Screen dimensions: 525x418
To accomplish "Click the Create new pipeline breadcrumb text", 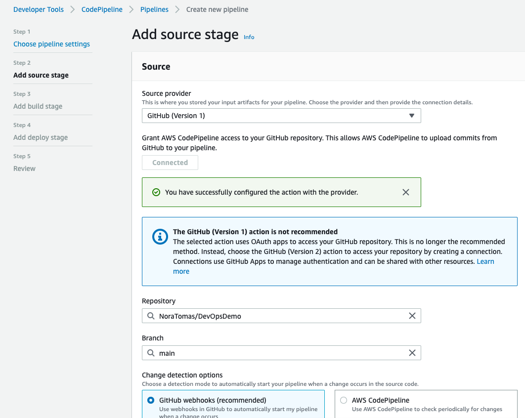I will click(218, 9).
